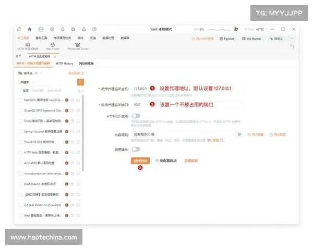Switch to the HTTP History tab

coord(65,64)
